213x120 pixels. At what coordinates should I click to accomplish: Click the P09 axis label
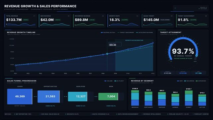[115, 73]
